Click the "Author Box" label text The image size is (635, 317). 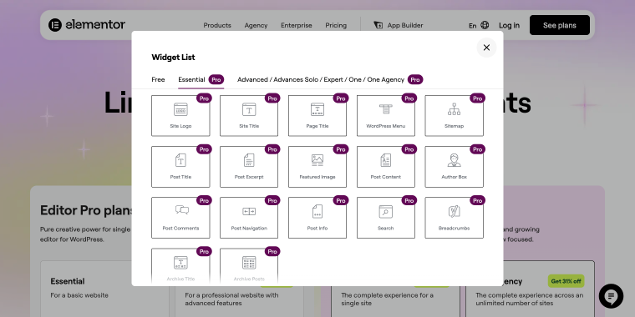454,177
